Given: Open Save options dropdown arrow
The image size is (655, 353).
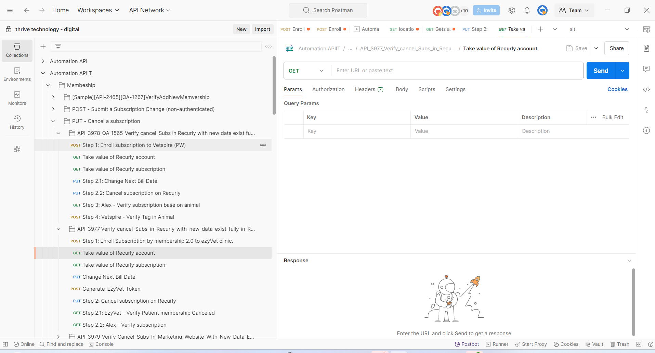Looking at the screenshot, I should click(x=596, y=48).
